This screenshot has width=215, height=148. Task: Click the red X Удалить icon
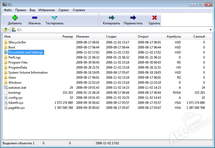coord(154,18)
